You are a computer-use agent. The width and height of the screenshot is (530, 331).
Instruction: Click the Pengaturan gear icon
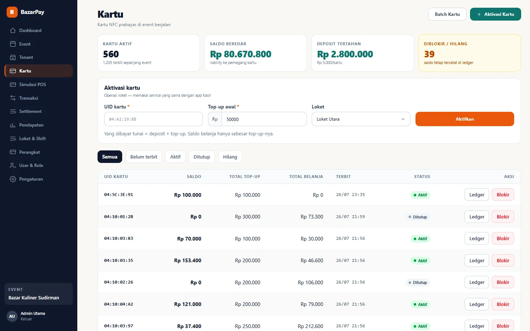point(13,179)
